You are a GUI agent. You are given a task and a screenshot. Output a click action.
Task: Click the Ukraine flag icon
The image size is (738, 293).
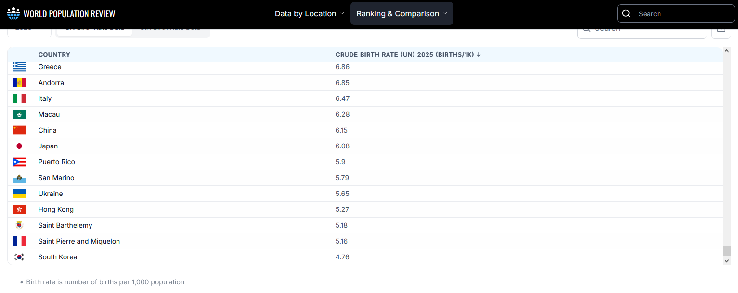tap(19, 194)
